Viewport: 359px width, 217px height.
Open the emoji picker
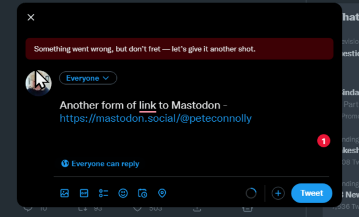123,193
